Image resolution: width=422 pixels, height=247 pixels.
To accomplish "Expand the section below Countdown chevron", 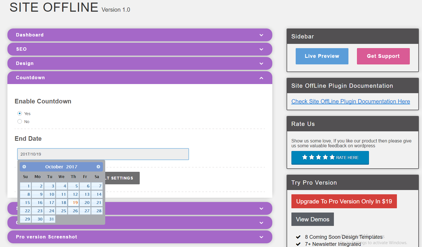I will (x=261, y=209).
